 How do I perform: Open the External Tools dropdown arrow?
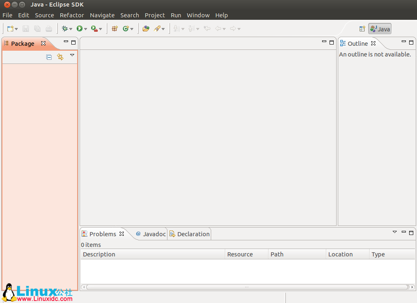pos(101,29)
